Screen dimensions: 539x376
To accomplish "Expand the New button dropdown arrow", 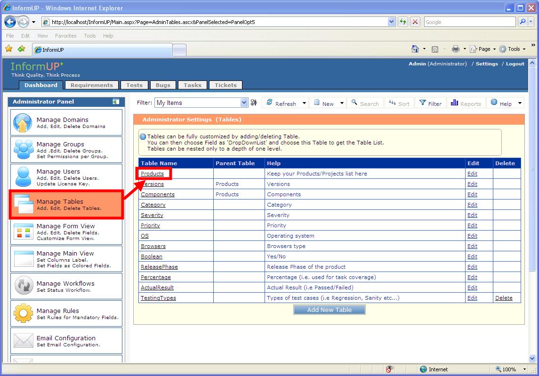I will coord(341,104).
